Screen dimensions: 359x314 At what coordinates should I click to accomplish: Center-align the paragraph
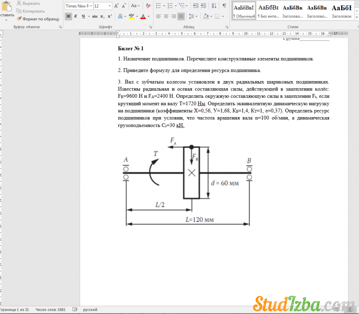pyautogui.click(x=166, y=17)
